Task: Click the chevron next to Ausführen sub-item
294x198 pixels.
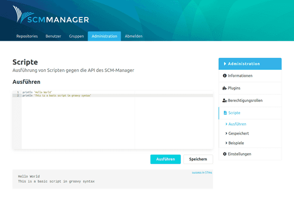Action: pos(226,124)
